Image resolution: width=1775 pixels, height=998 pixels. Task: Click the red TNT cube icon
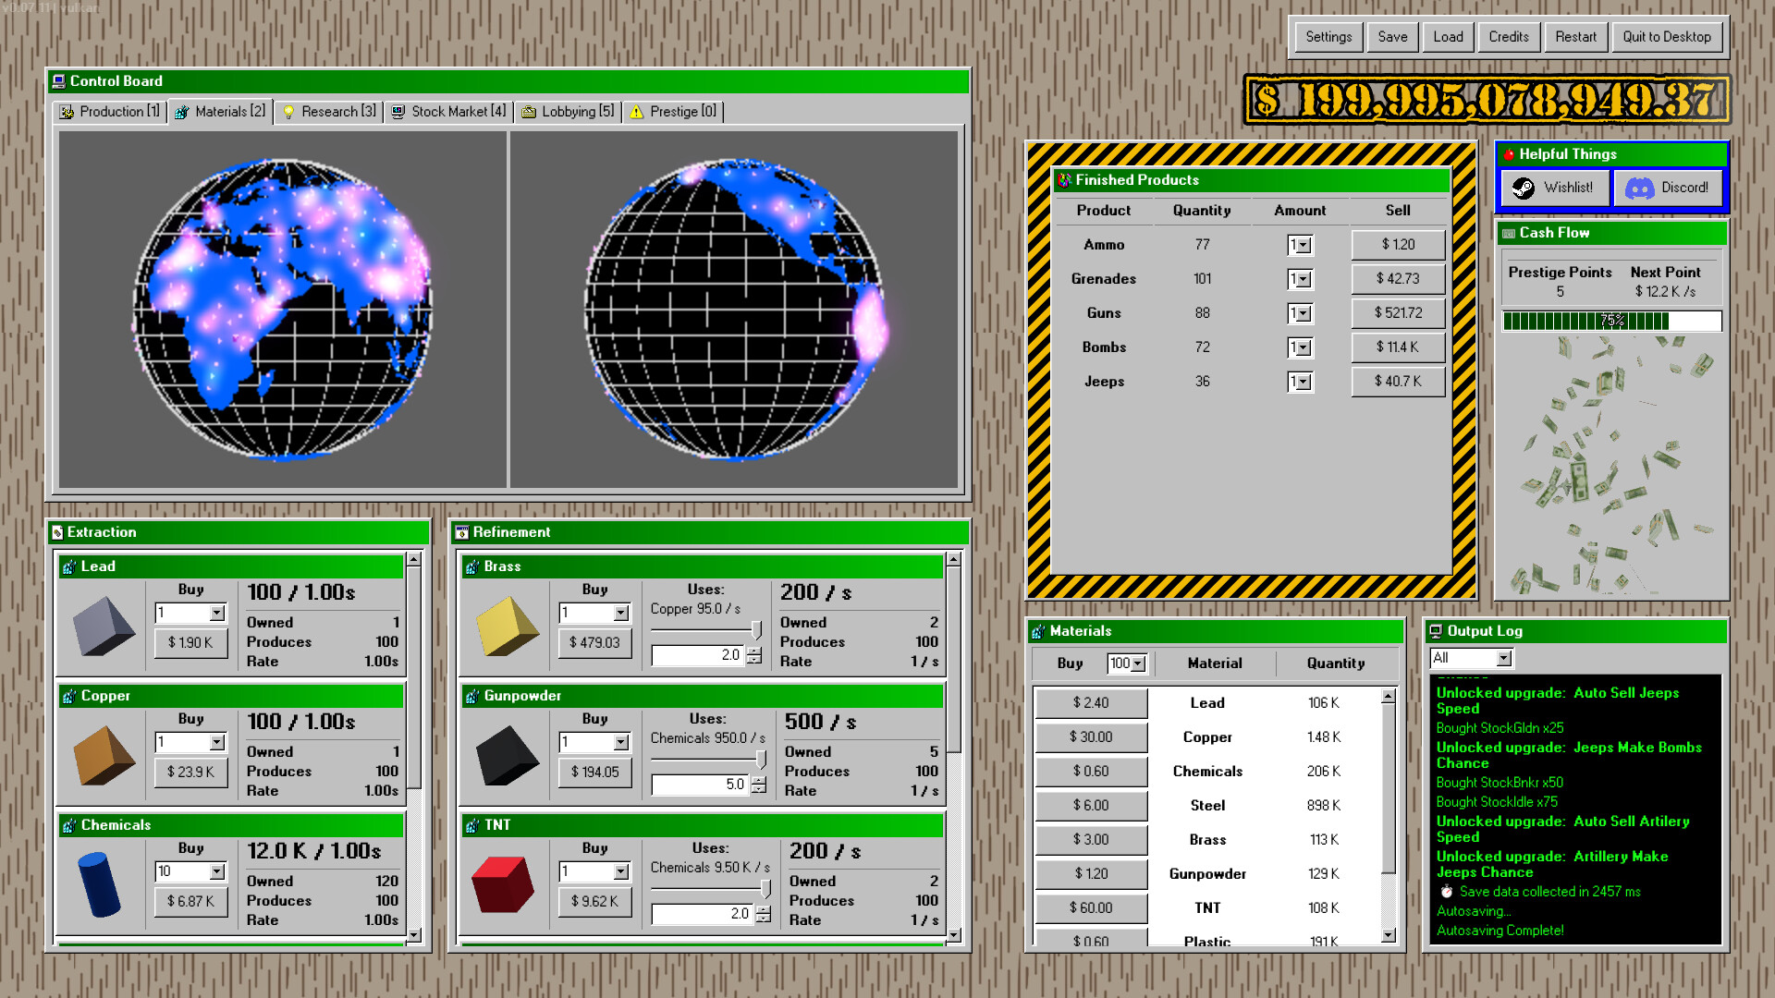(x=503, y=883)
